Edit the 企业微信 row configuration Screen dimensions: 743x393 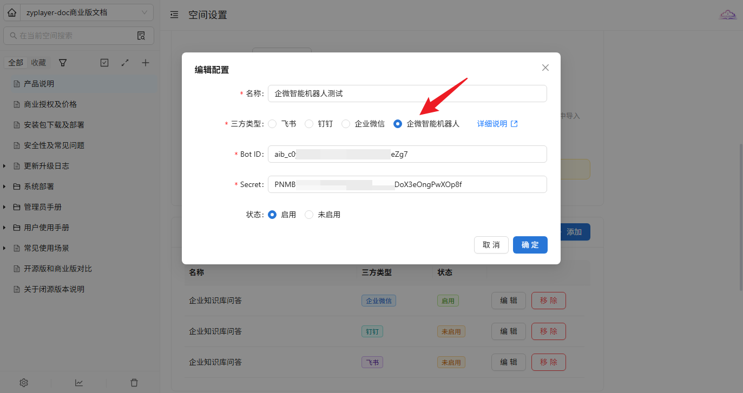tap(509, 301)
